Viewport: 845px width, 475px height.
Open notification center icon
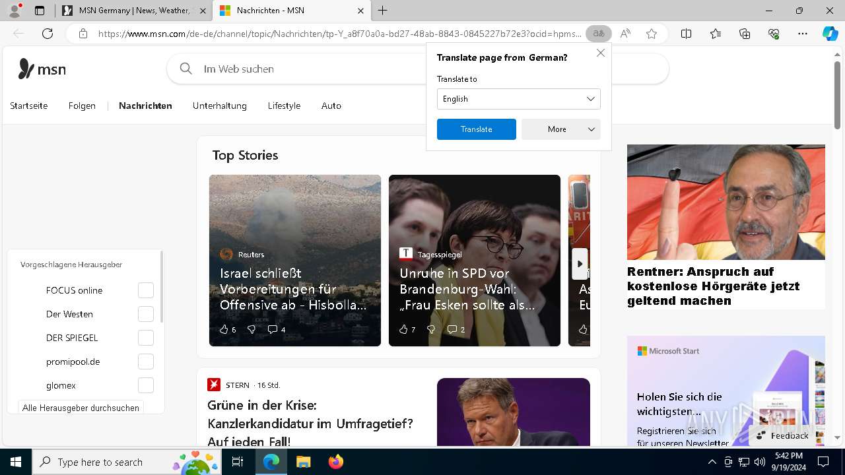pyautogui.click(x=823, y=462)
